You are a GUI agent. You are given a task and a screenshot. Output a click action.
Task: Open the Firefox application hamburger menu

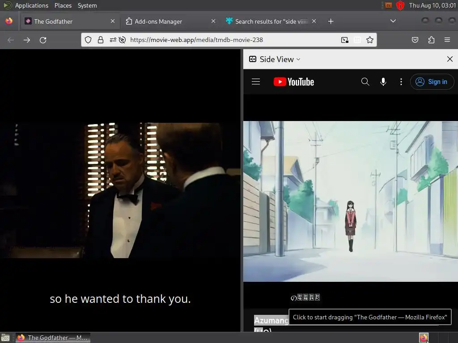[447, 40]
